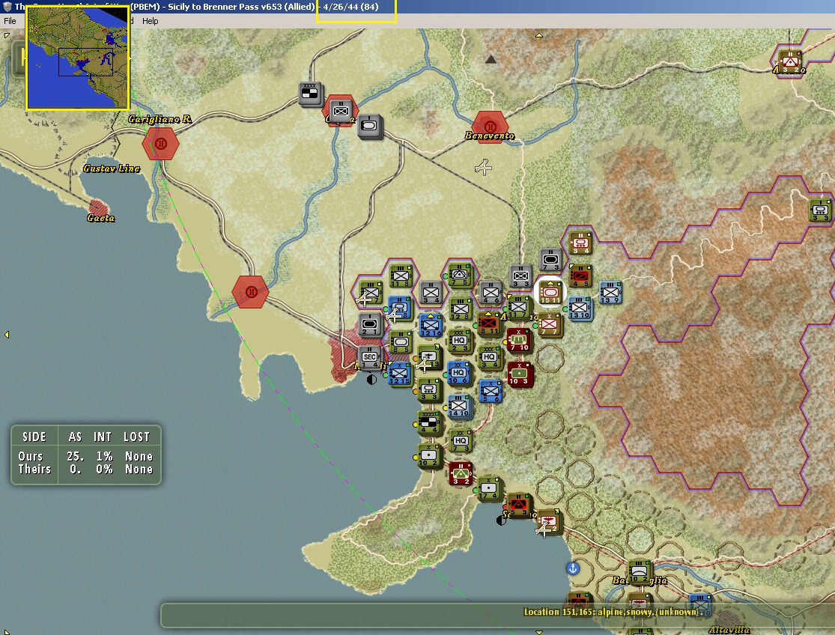Select brown unit 5-3 near Salerno

coord(518,505)
